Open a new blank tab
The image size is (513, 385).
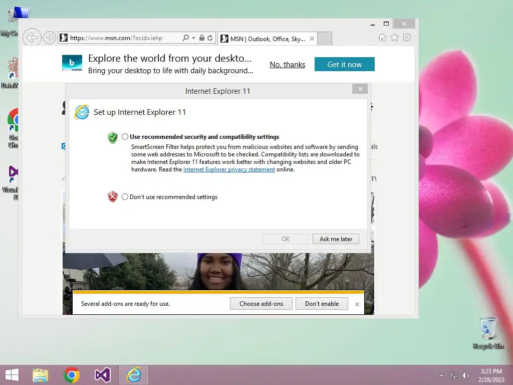click(325, 39)
